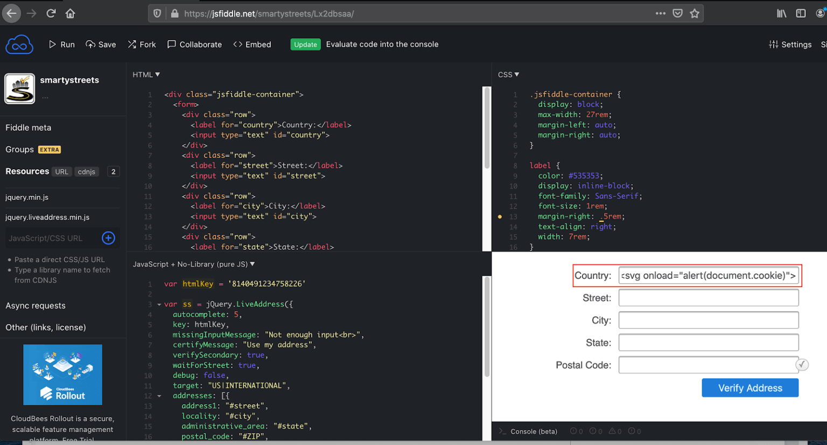Image resolution: width=827 pixels, height=445 pixels.
Task: Click the JSFiddle cloud logo
Action: point(19,44)
